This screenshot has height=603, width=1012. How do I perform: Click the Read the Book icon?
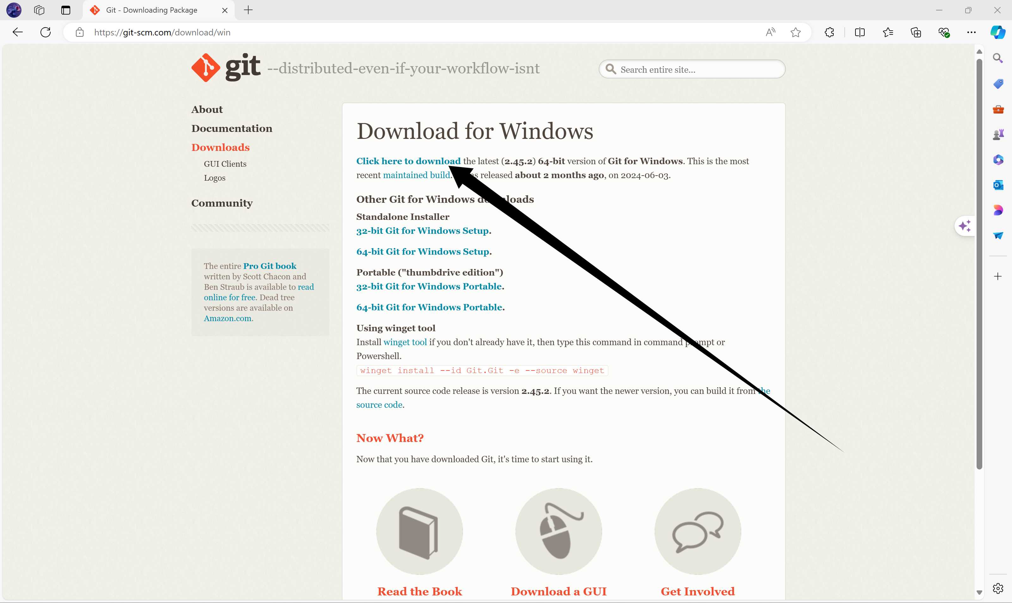pyautogui.click(x=419, y=532)
